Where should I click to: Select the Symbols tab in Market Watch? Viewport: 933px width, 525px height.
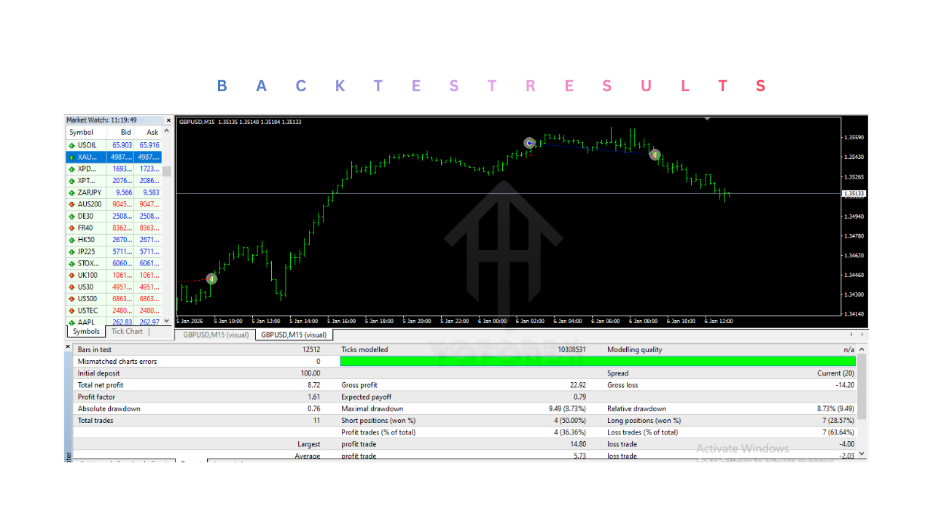point(86,331)
